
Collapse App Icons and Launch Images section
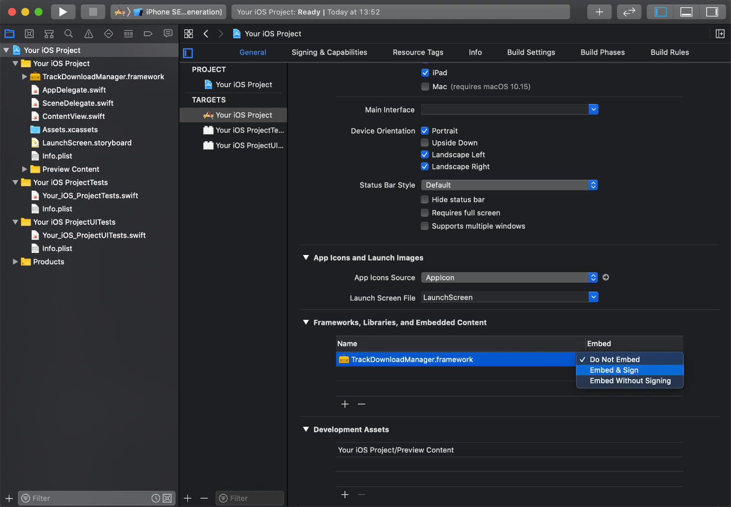pos(306,257)
